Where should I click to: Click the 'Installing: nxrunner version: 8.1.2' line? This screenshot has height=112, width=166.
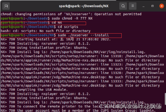coord(46,43)
